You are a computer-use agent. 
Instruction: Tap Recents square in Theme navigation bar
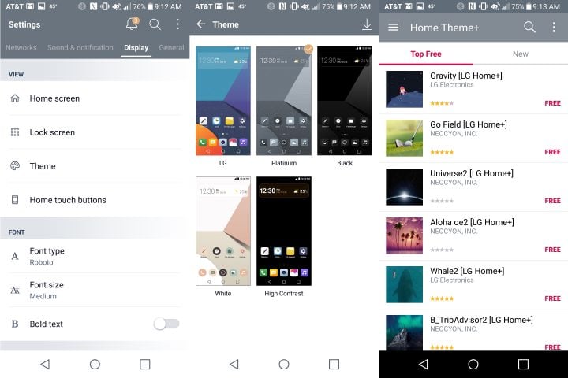(334, 365)
